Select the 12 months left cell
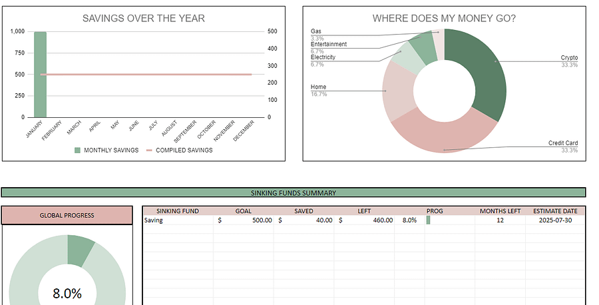 point(500,220)
